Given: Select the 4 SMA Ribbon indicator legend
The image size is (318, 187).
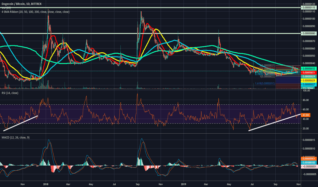Looking at the screenshot, I should coord(35,12).
